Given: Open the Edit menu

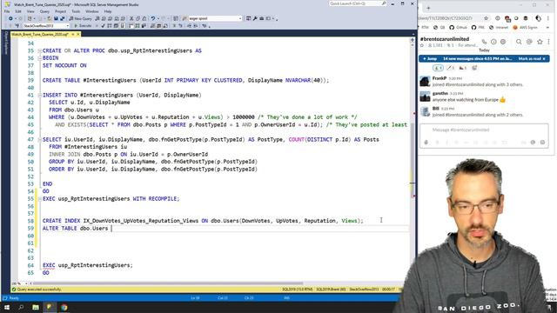Looking at the screenshot, I should pyautogui.click(x=18, y=11).
